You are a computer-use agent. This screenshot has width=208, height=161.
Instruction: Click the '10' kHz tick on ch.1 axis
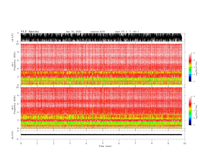(18, 44)
